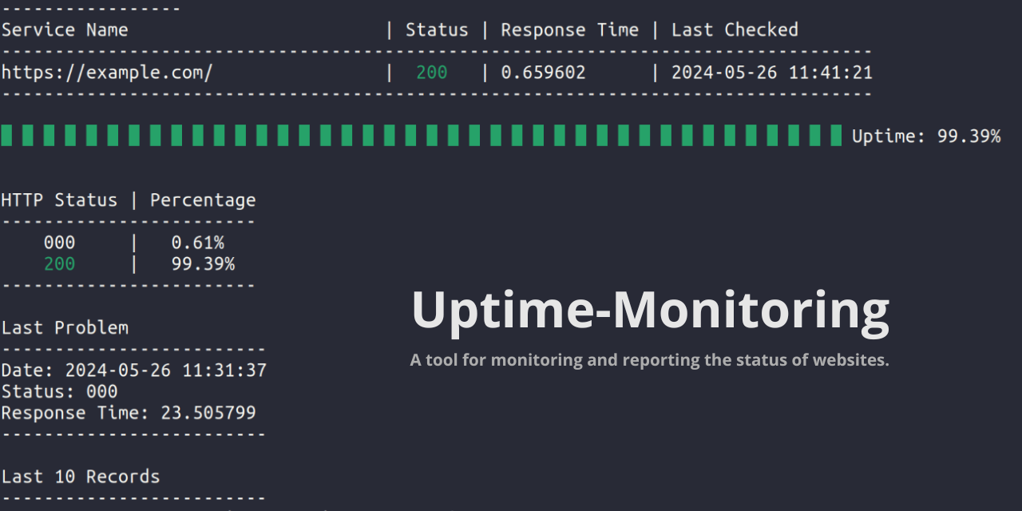Click the "Status" column header

437,30
